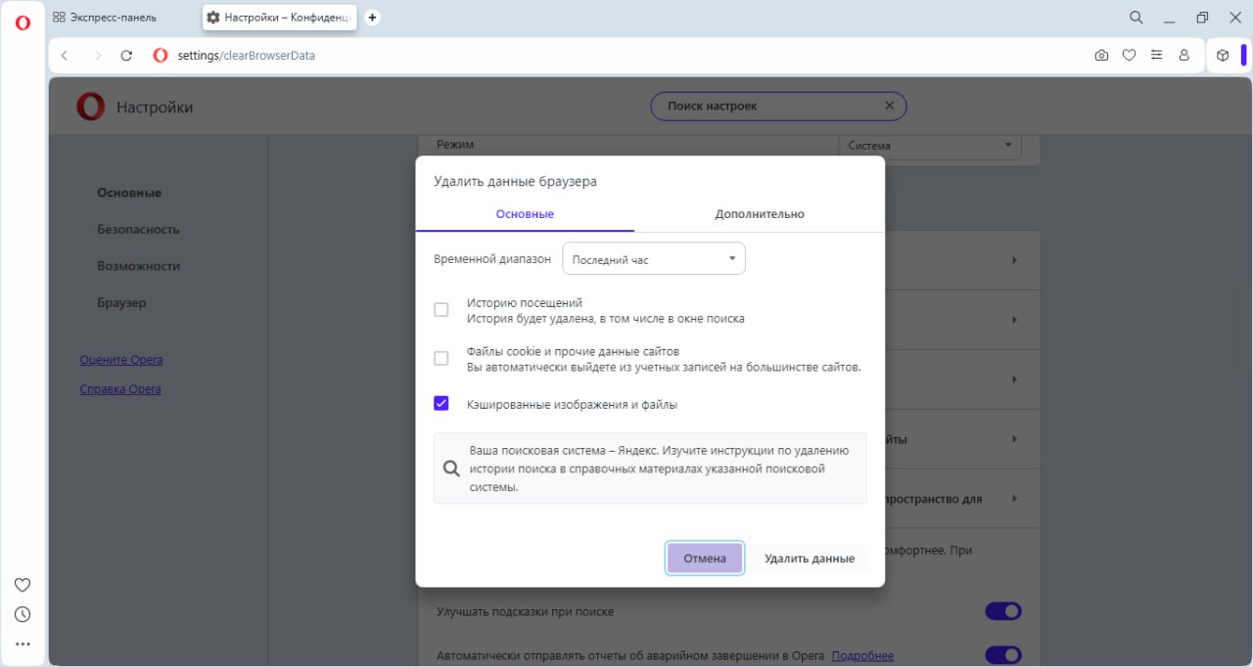Click the 'Настройки' header title
The width and height of the screenshot is (1253, 667).
click(155, 108)
